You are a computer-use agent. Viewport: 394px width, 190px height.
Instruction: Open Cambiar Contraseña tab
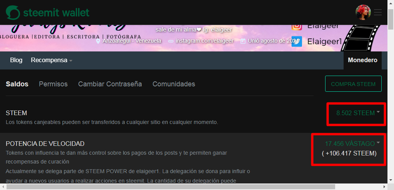click(x=110, y=84)
